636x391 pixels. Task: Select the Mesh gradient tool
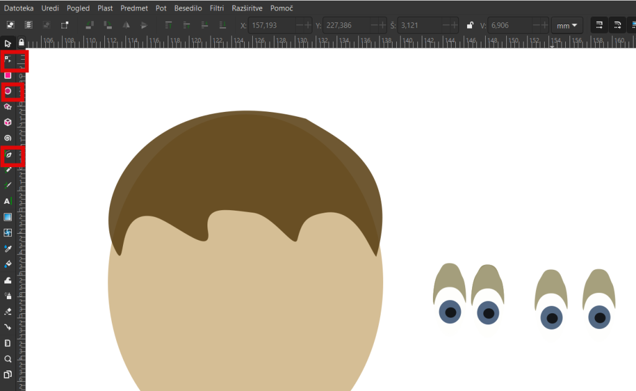click(7, 232)
